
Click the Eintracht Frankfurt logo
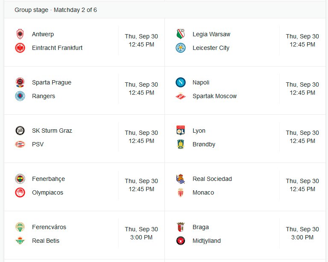pos(20,48)
